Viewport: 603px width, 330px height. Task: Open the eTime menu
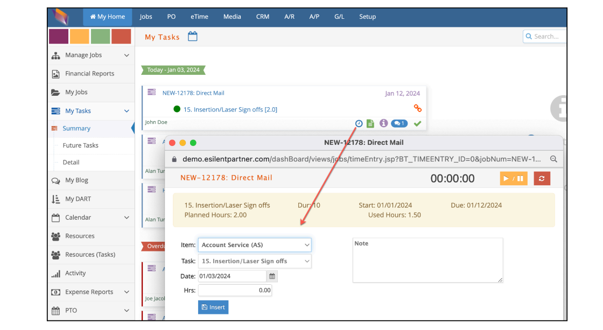(x=199, y=17)
